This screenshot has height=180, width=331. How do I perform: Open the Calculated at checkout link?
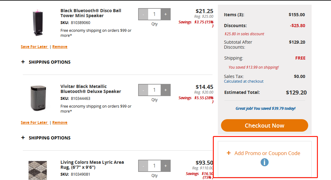coord(243,81)
